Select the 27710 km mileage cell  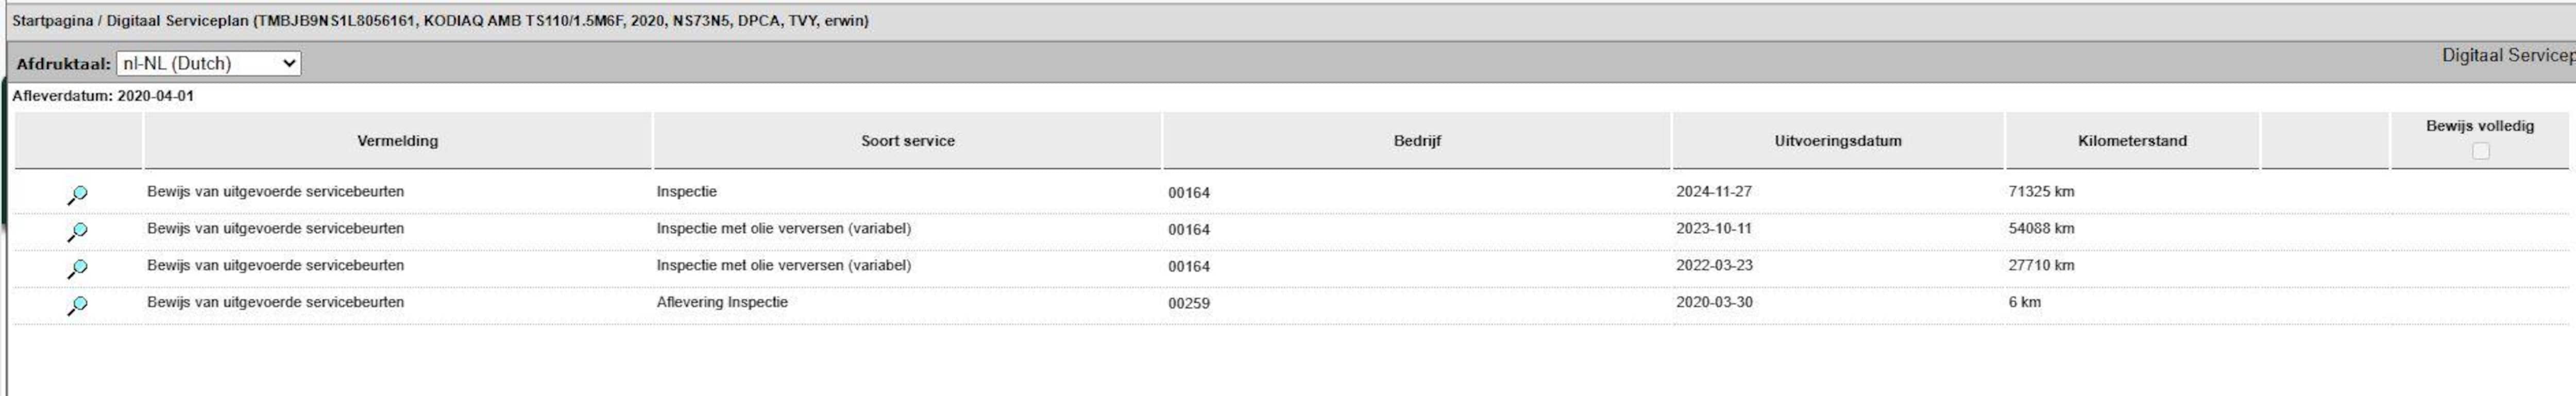coord(2040,266)
